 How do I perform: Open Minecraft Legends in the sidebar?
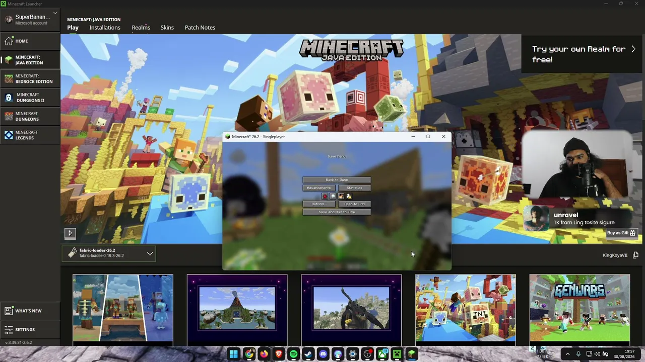pyautogui.click(x=30, y=135)
